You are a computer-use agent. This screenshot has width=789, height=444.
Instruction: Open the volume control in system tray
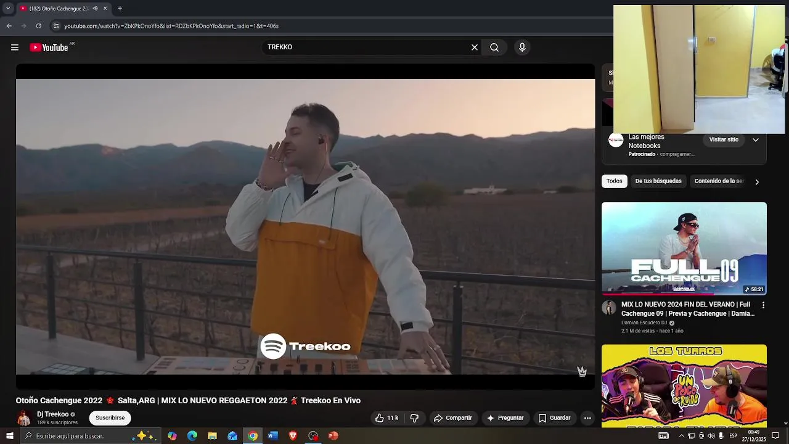(711, 436)
